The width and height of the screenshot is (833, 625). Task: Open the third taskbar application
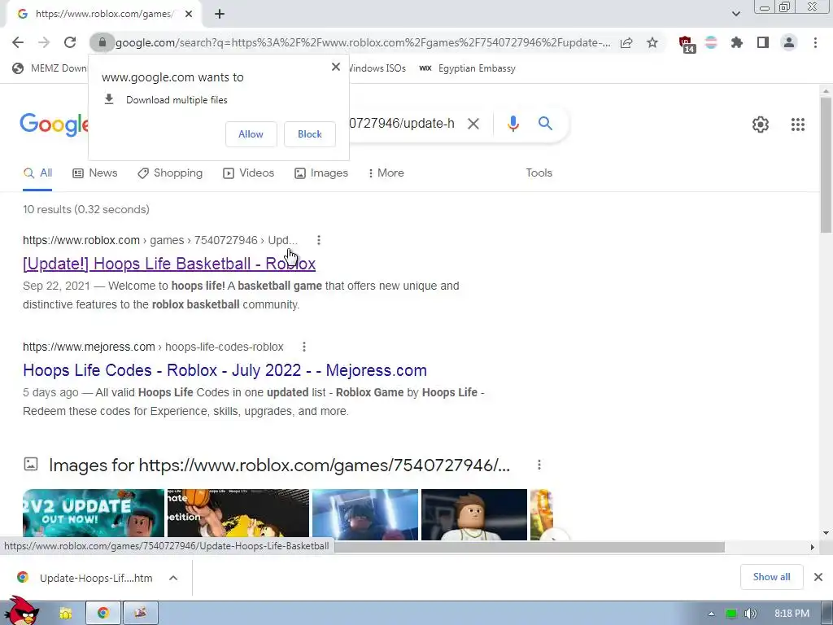140,614
